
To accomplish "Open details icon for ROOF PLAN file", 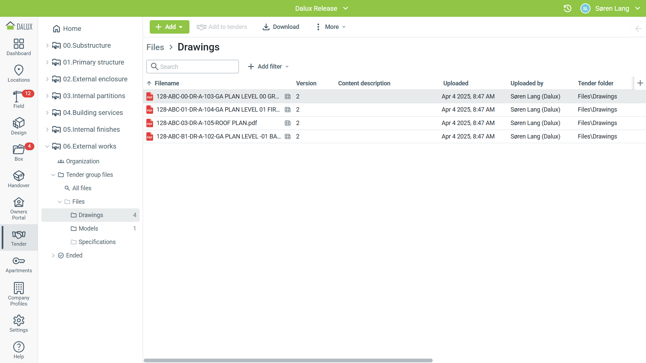I will point(288,123).
